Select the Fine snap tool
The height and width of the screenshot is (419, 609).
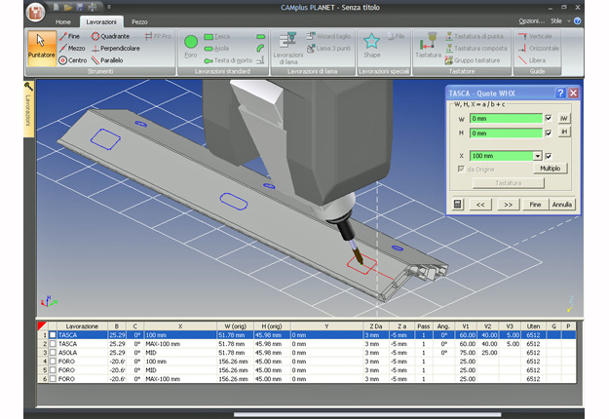69,36
